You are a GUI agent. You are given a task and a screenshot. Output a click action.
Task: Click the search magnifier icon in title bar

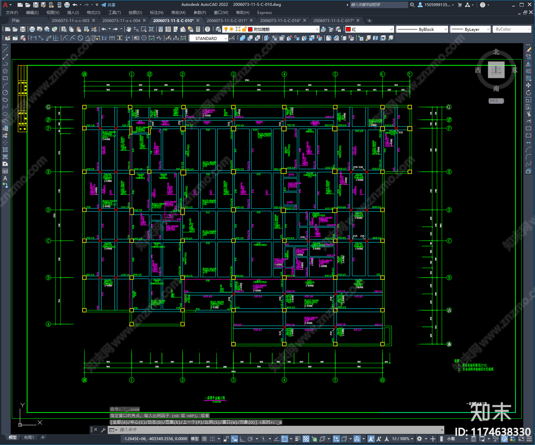(x=412, y=5)
